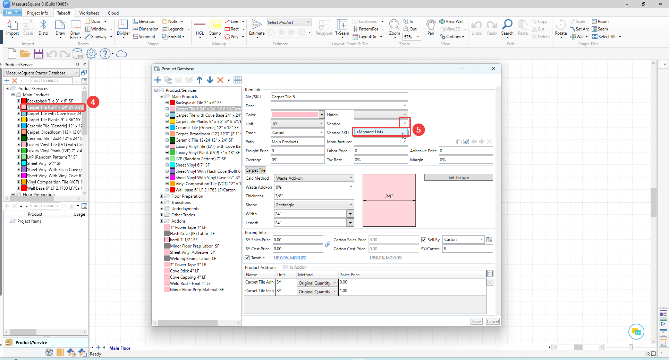This screenshot has height=360, width=669.
Task: Open the File menu
Action: click(x=12, y=12)
